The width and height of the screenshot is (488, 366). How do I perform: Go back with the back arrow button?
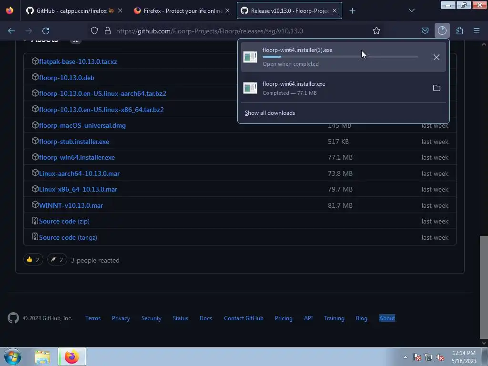11,31
